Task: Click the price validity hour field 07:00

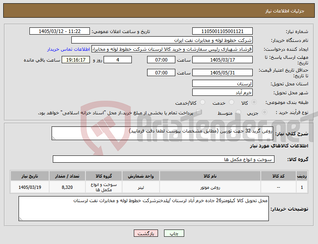Action: [x=161, y=72]
